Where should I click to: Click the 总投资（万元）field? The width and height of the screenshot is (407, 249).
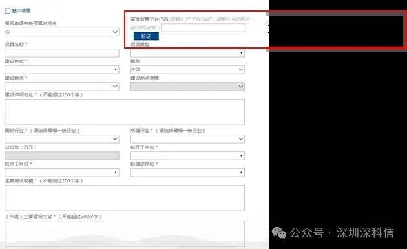click(62, 156)
